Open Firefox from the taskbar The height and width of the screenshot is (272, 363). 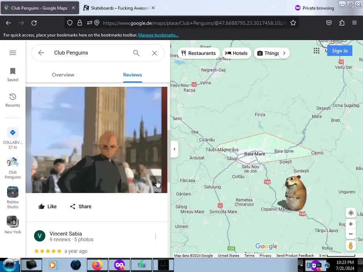click(x=97, y=265)
